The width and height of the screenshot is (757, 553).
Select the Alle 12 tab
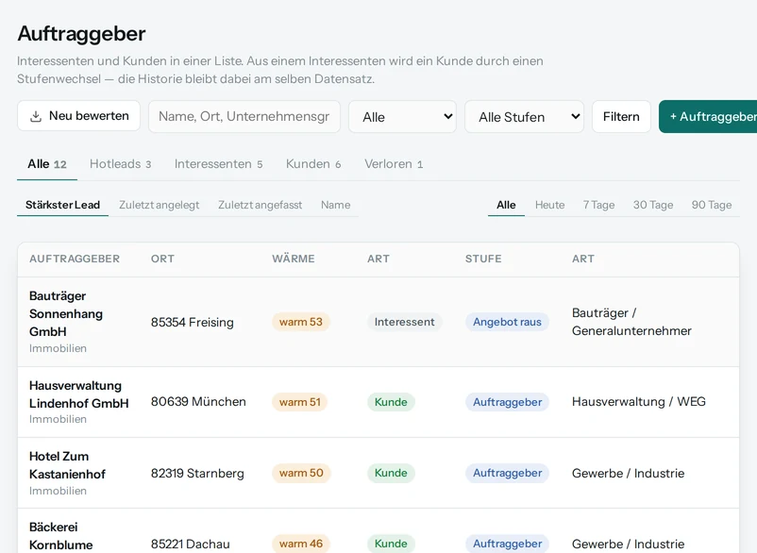(x=47, y=164)
